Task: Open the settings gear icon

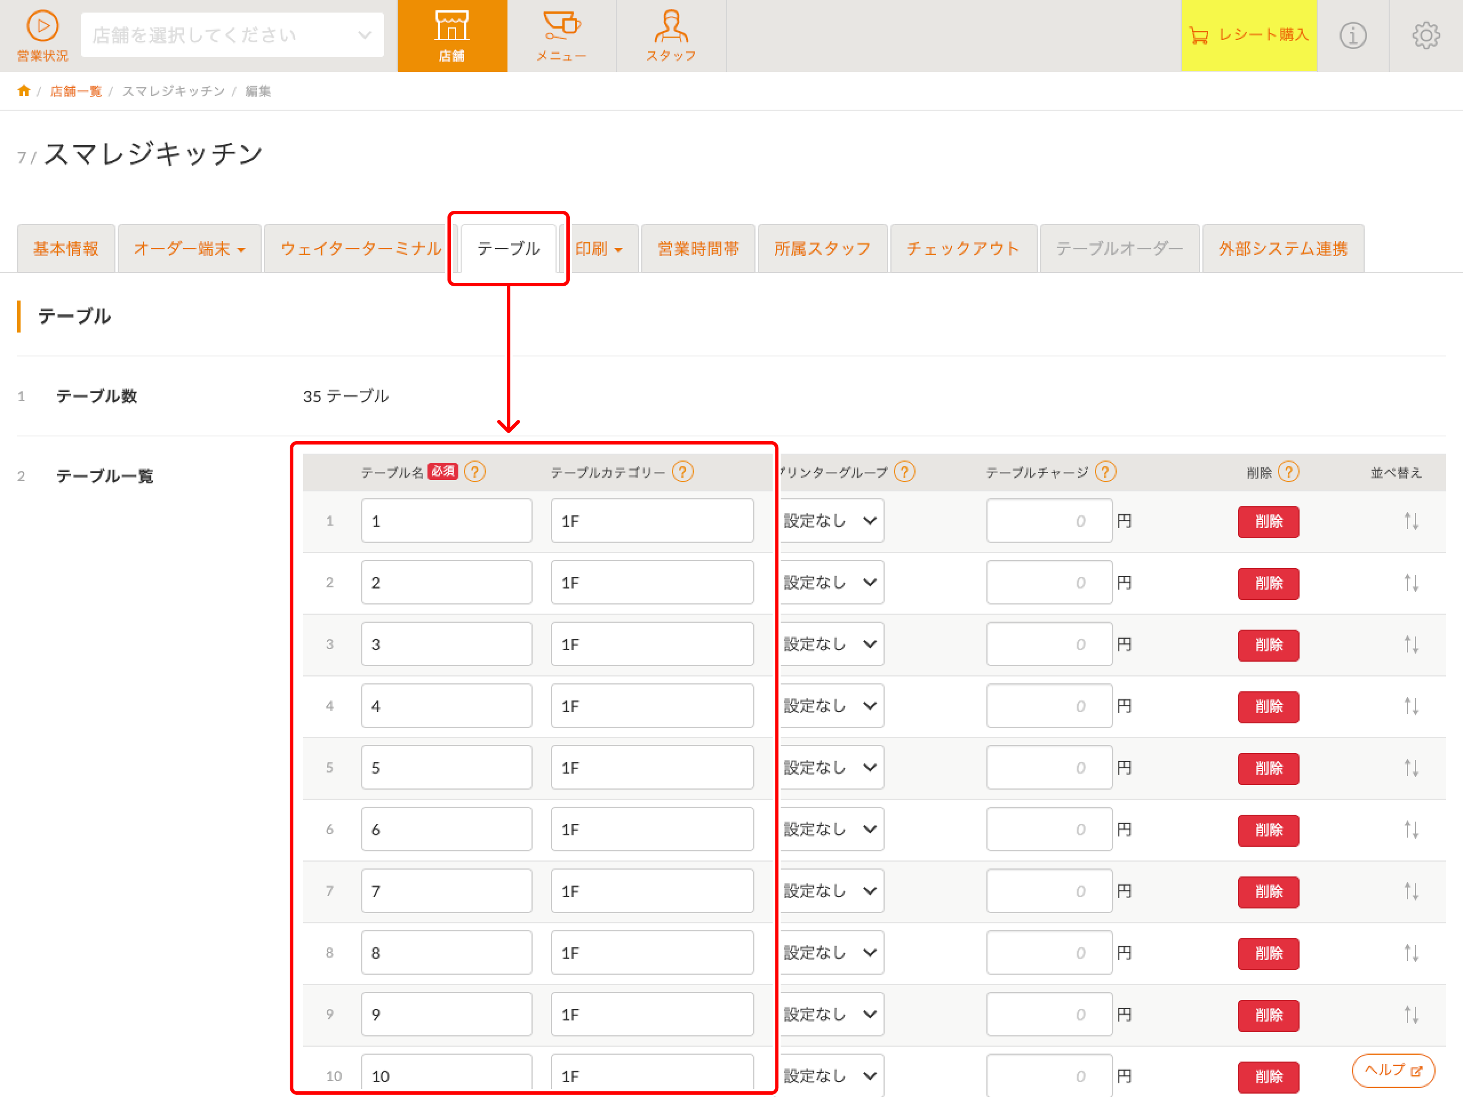Action: click(x=1426, y=35)
